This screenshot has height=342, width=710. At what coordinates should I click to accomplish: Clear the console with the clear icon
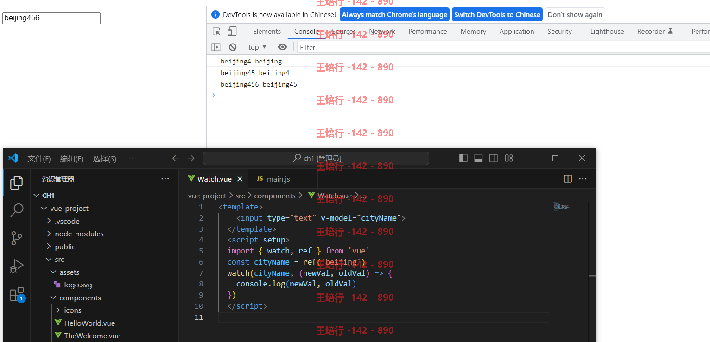point(233,47)
